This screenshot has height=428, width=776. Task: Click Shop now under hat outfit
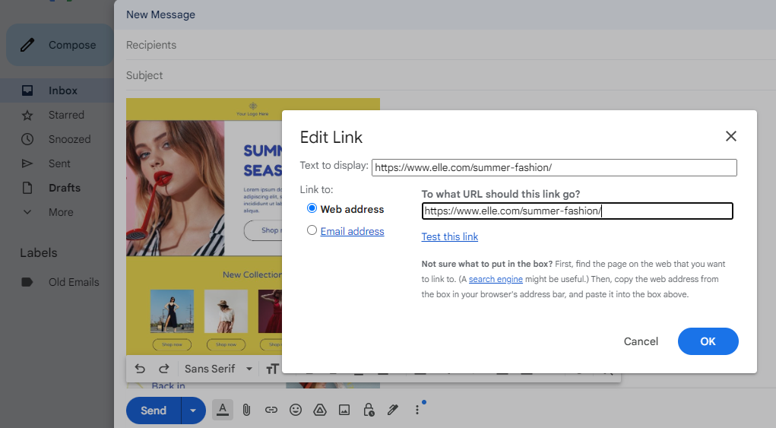(226, 344)
